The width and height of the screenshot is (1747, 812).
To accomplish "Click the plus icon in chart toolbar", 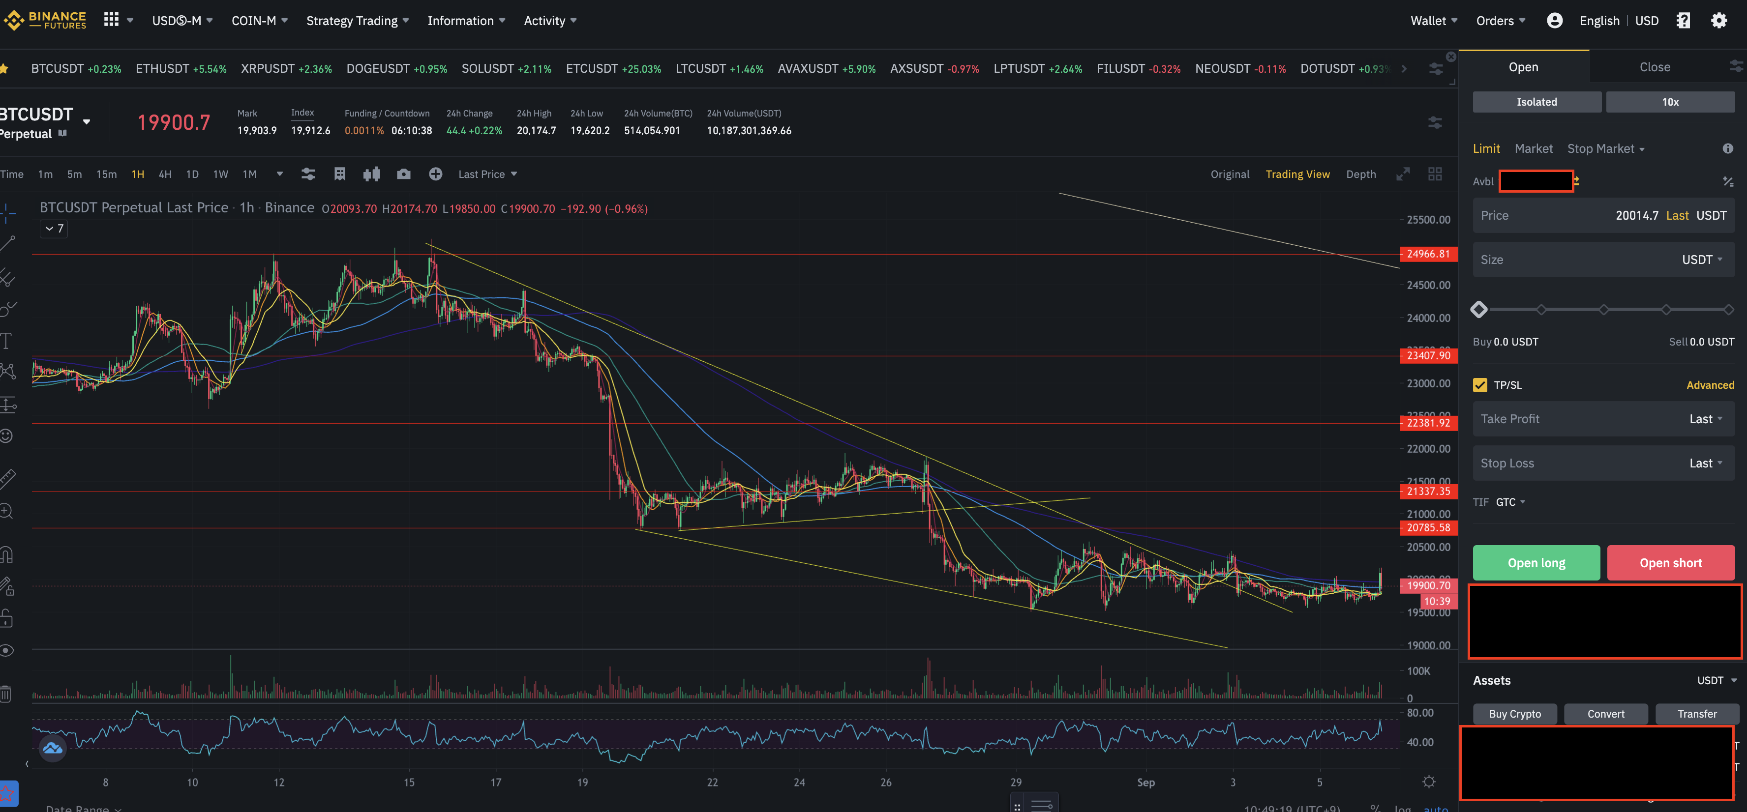I will click(x=435, y=174).
